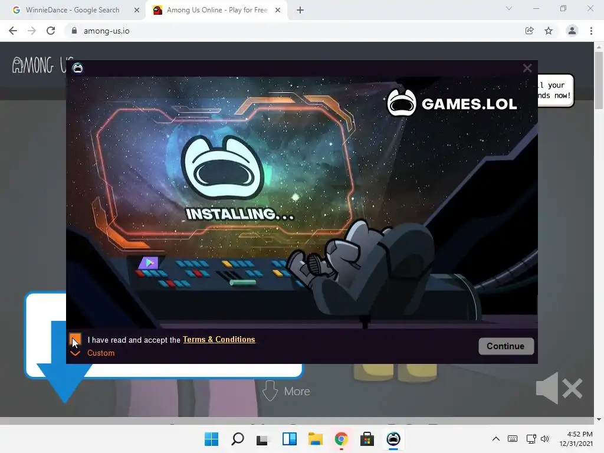Close the Among Us Online tab
Viewport: 604px width, 453px height.
point(278,10)
